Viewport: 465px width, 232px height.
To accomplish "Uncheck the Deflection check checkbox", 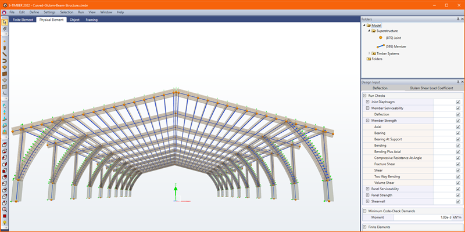I will coord(458,114).
